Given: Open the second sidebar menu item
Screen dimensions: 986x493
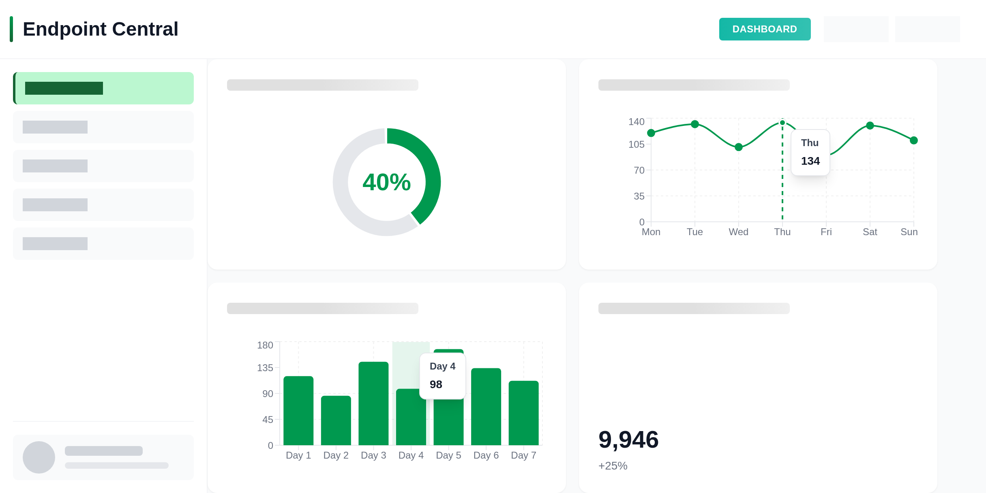Looking at the screenshot, I should click(104, 127).
